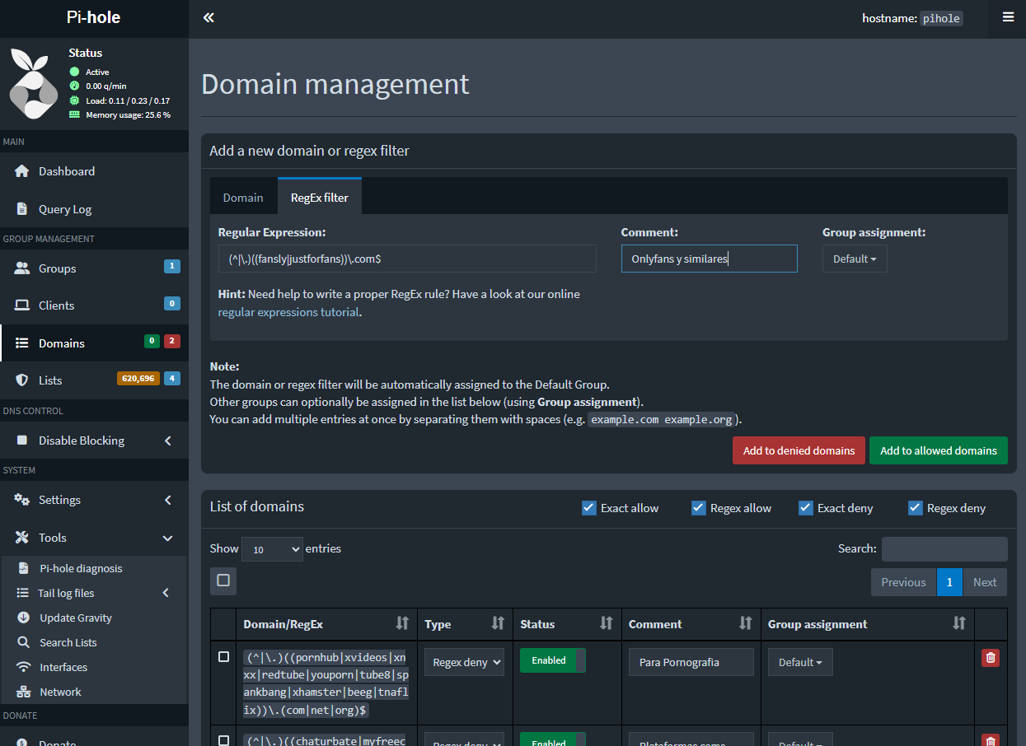Click the Lists shield icon

22,380
